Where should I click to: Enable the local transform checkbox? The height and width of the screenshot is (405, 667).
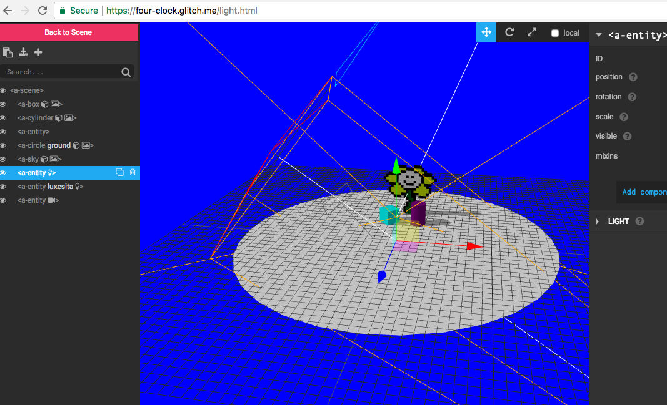click(x=555, y=33)
